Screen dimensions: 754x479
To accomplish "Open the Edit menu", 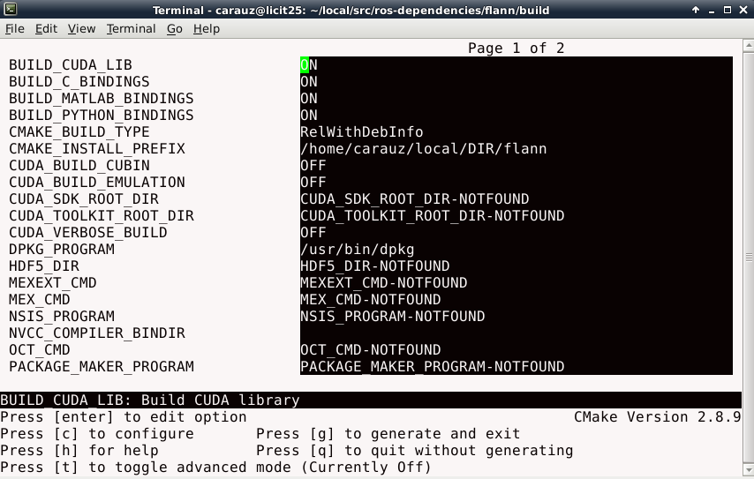I will (46, 28).
